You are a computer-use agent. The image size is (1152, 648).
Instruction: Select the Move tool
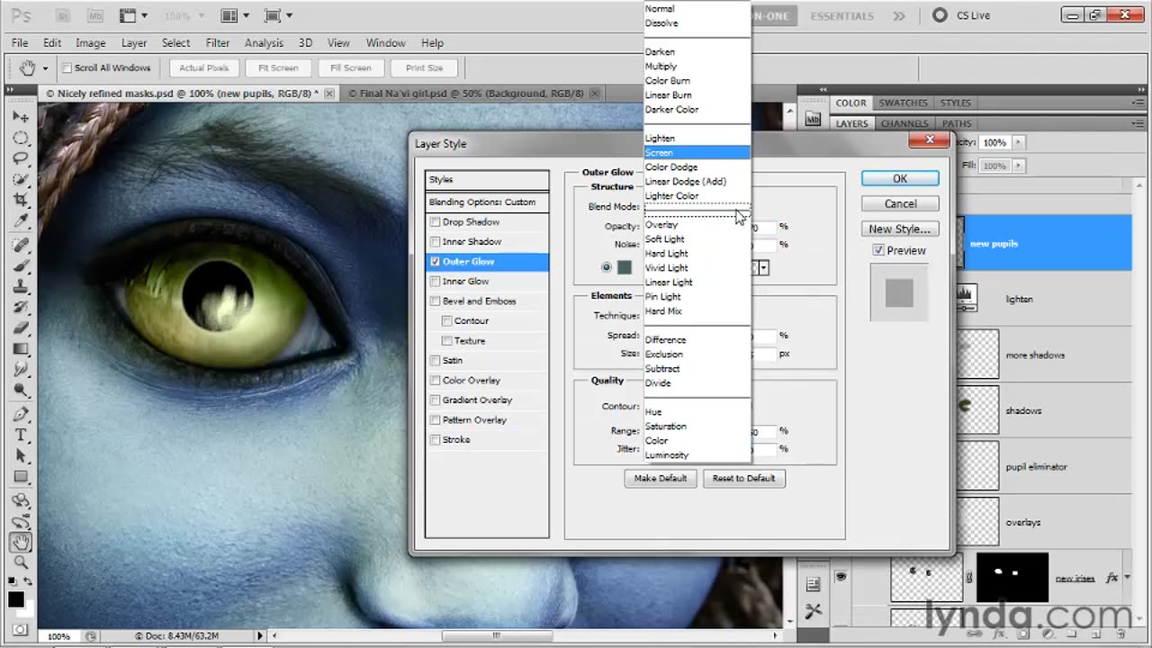(20, 117)
